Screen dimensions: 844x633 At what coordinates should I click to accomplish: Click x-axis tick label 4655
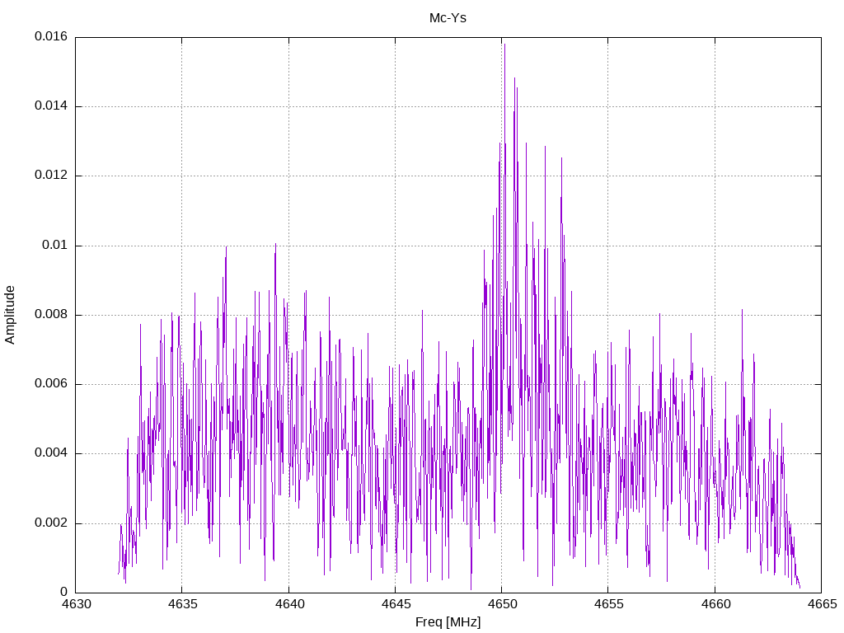click(x=609, y=604)
